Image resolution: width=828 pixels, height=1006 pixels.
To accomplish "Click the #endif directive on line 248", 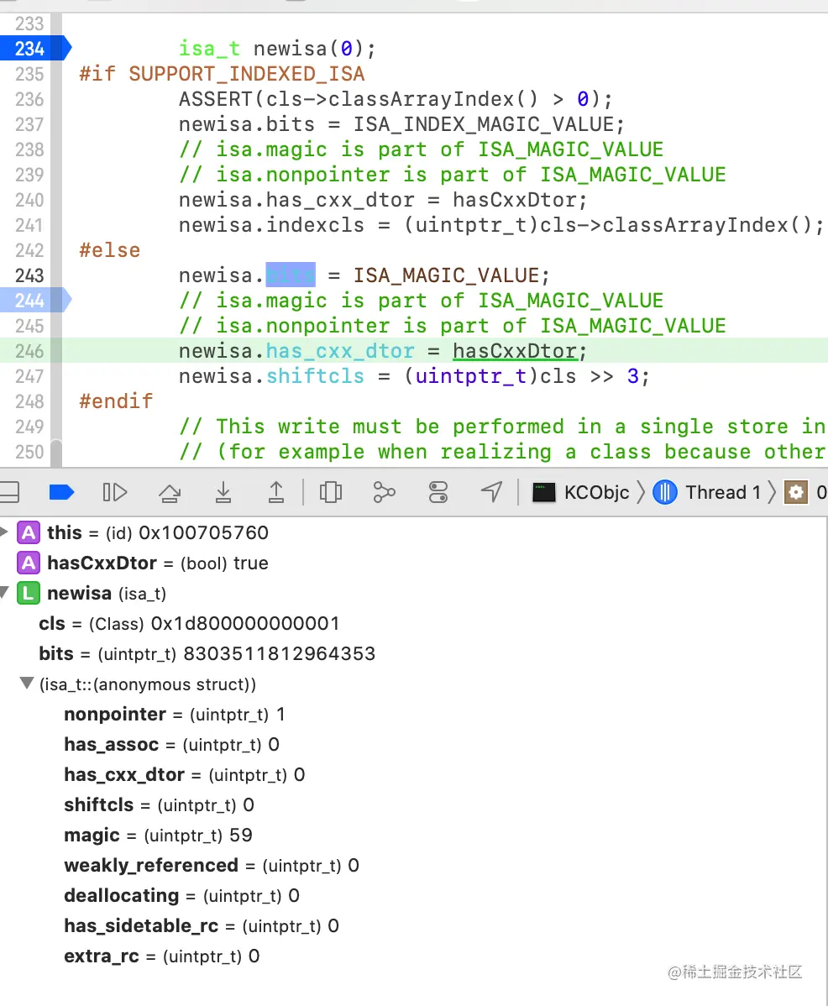I will coord(116,401).
